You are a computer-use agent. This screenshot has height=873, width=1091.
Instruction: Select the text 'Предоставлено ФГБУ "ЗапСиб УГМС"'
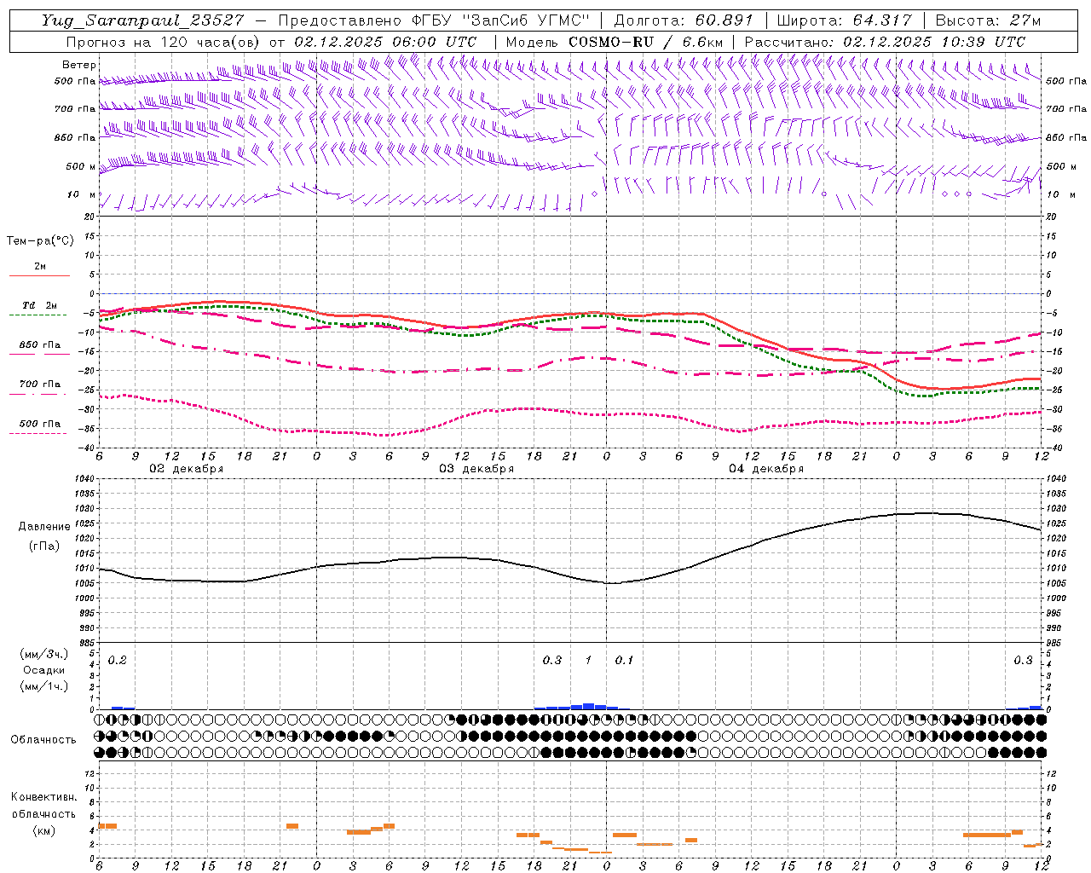(435, 20)
